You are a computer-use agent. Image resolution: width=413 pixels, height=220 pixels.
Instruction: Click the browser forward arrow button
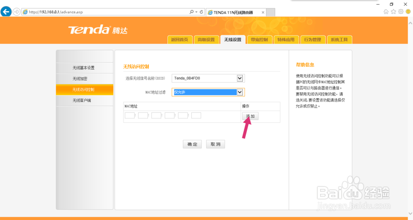pos(17,12)
